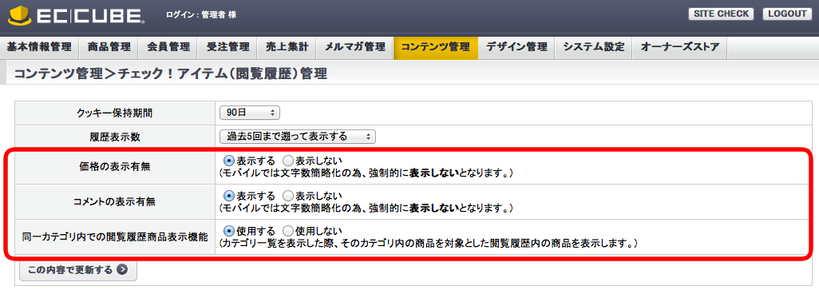Select the 売上集計 tab
This screenshot has width=819, height=298.
(x=287, y=48)
